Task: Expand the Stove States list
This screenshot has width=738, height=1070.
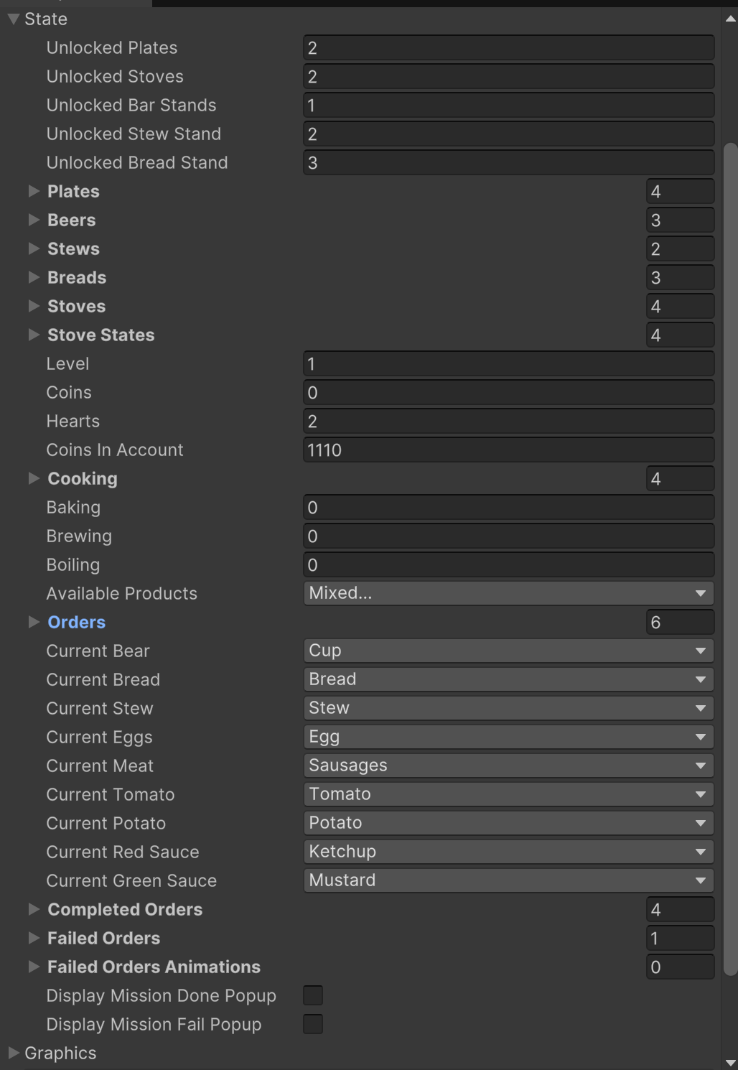Action: pos(34,335)
